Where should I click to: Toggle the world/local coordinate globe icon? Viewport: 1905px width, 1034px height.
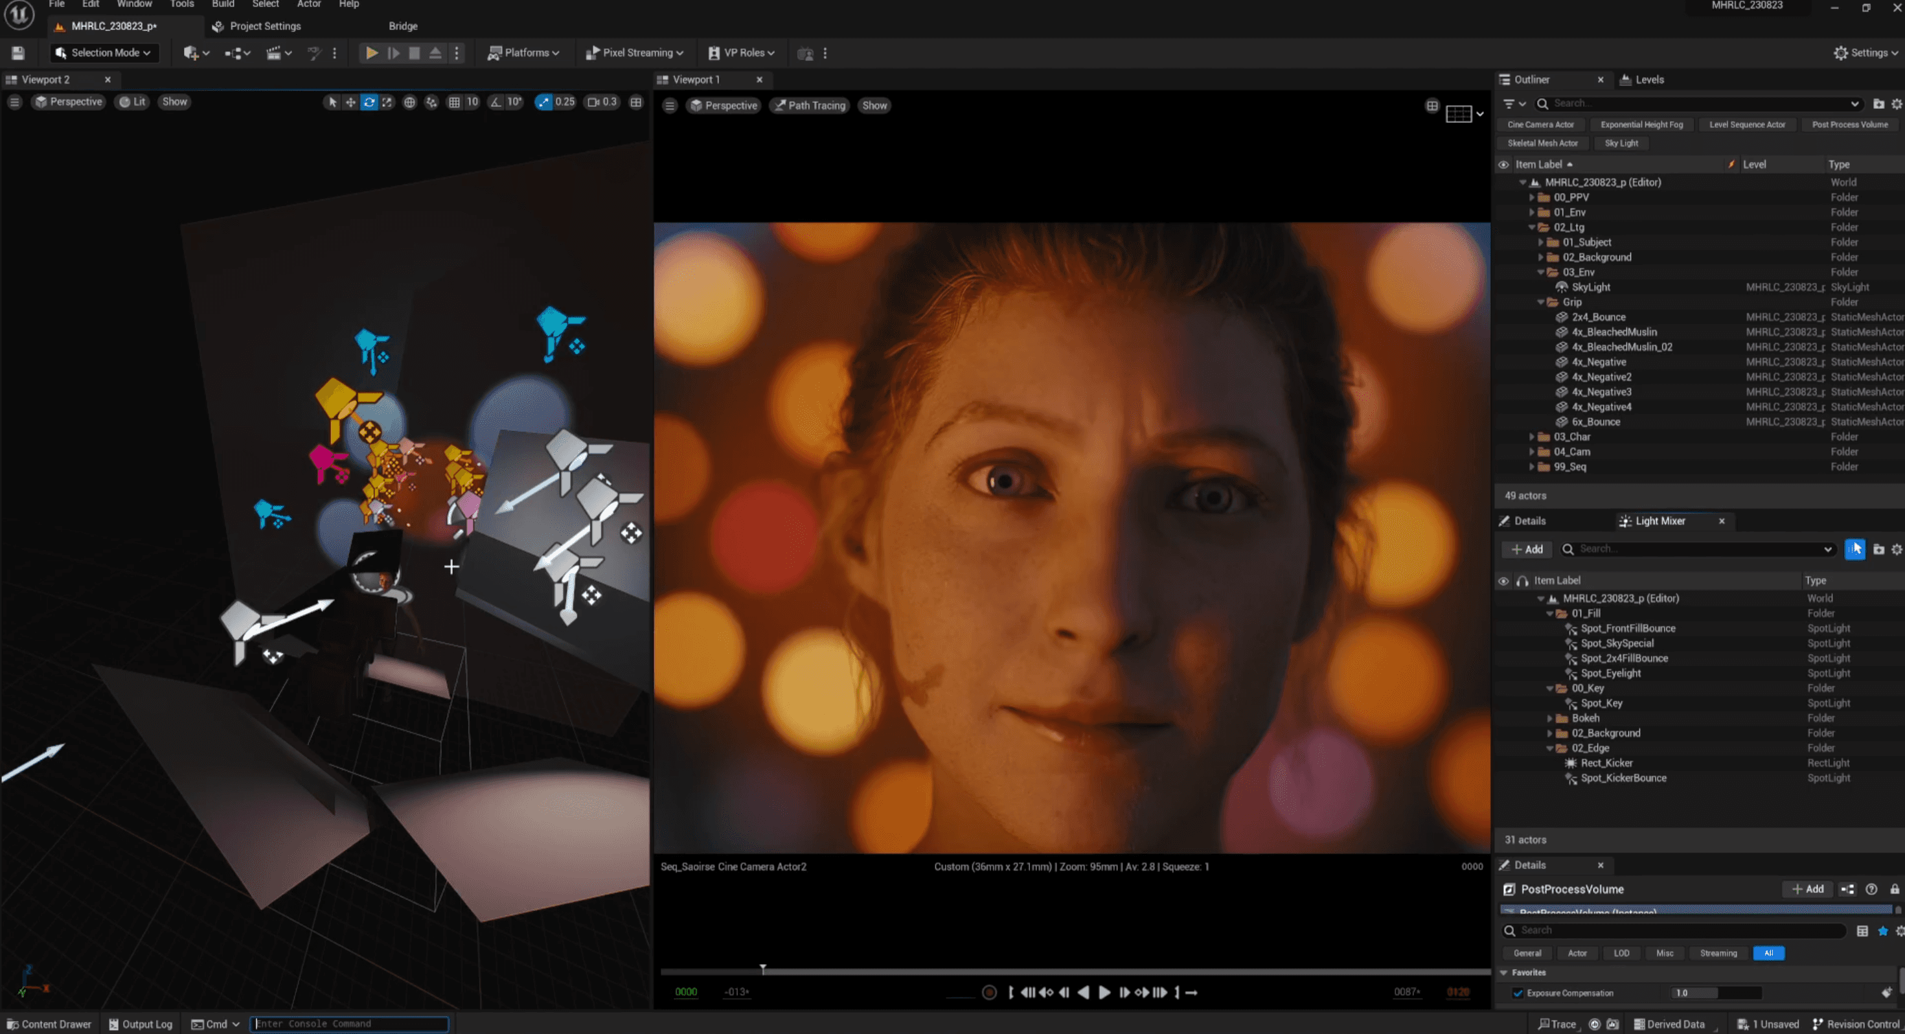click(409, 102)
